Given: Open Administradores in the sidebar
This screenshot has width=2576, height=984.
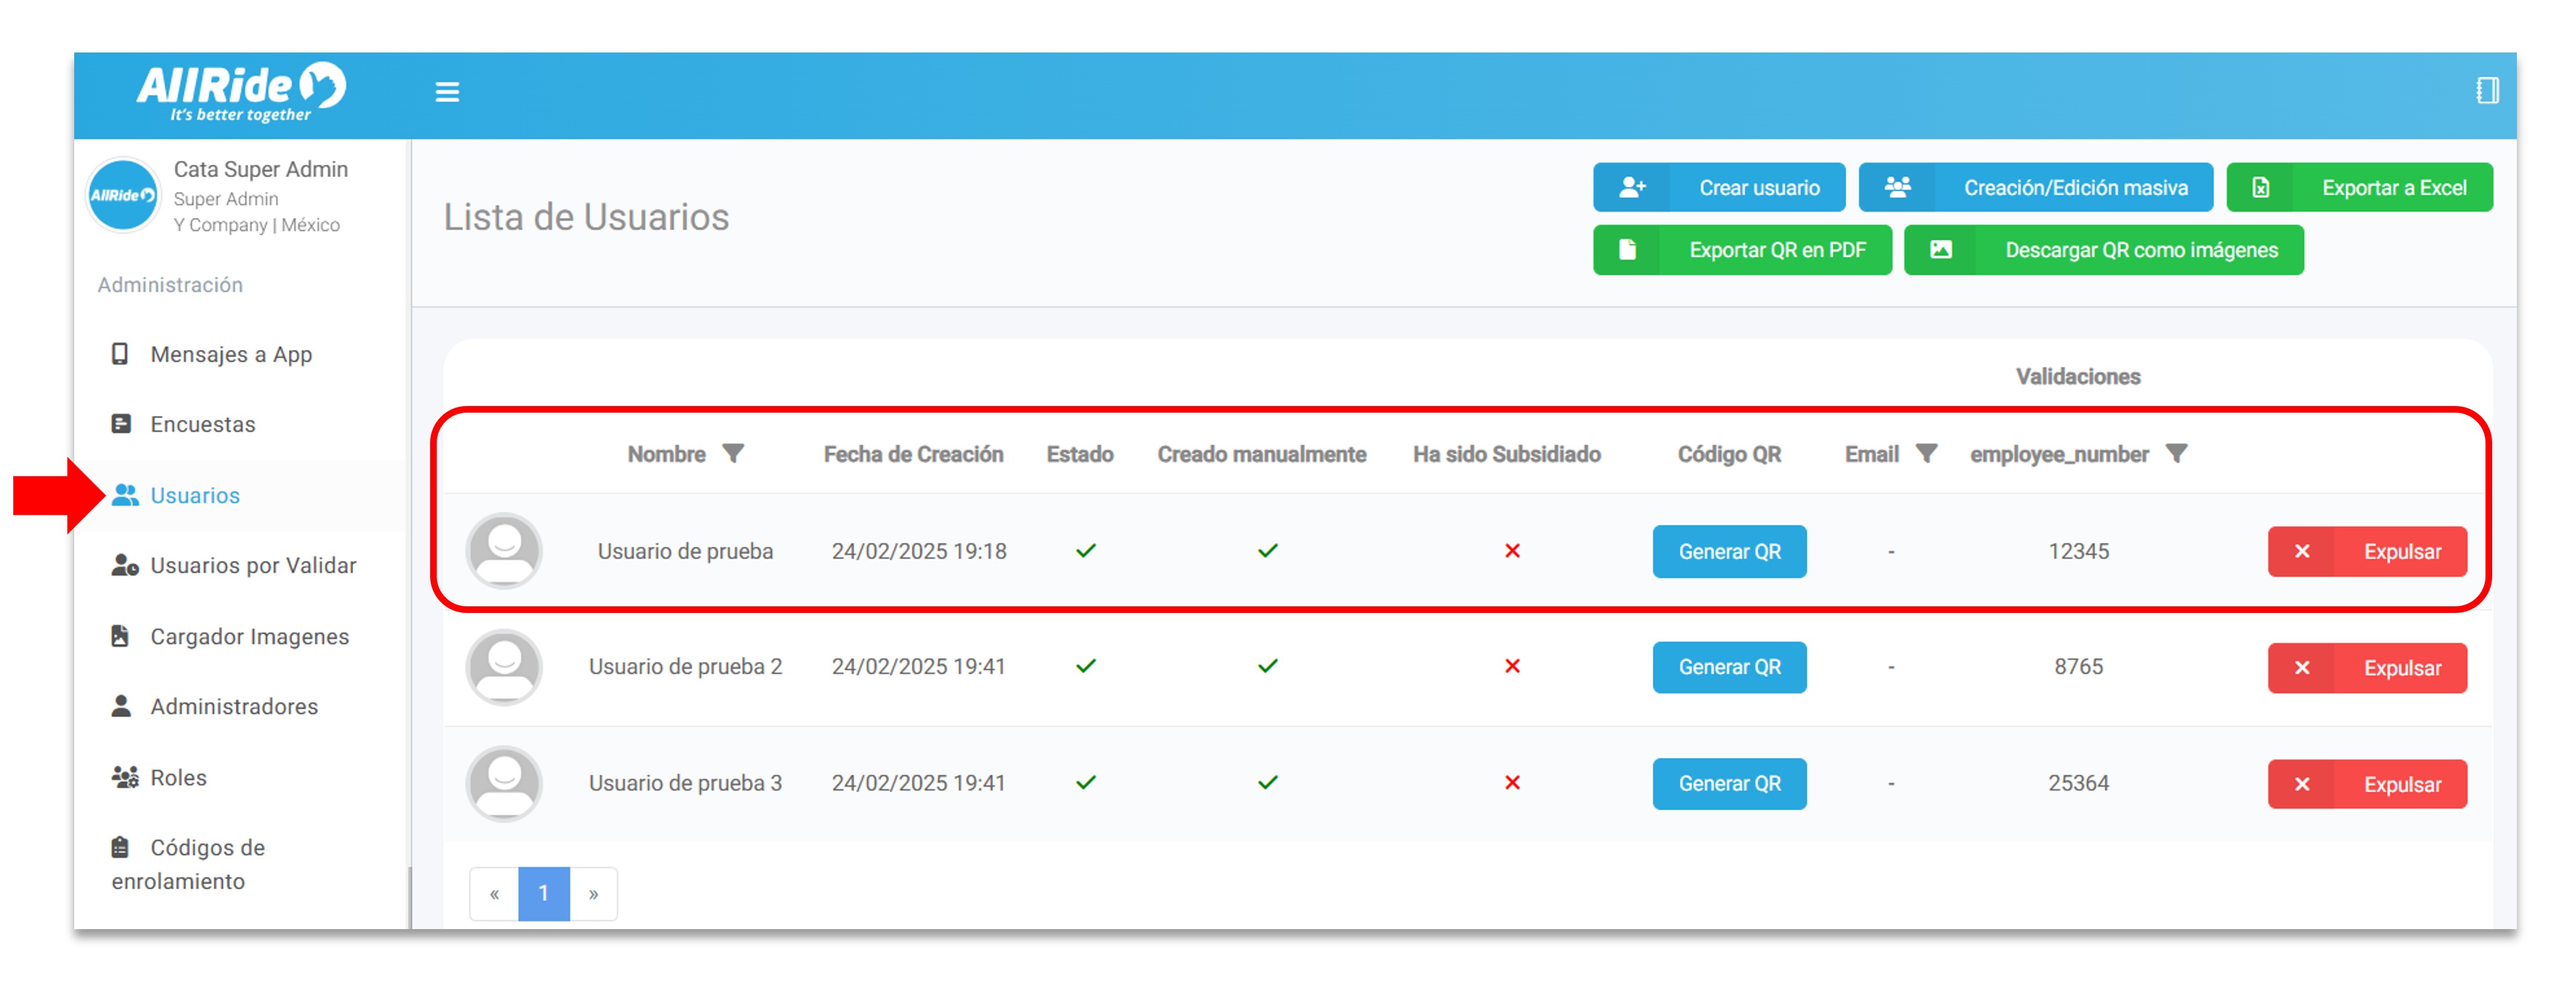Looking at the screenshot, I should point(234,706).
